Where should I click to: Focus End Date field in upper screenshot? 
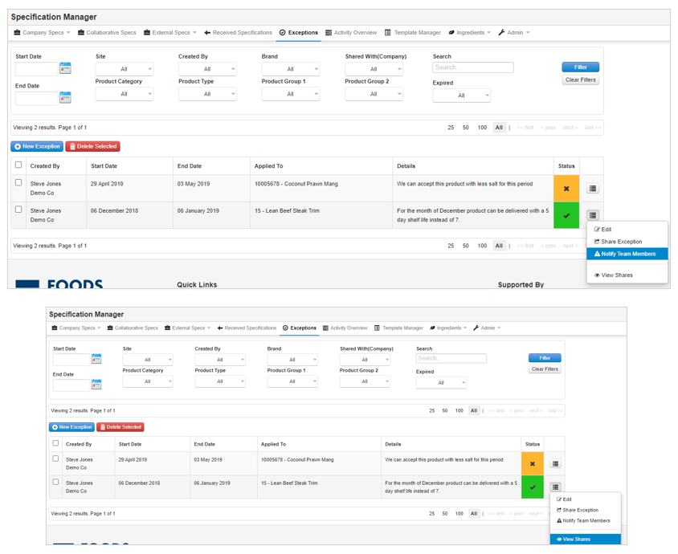[x=36, y=98]
